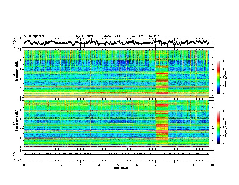
Task: Click the "2" kHz tick on ch.2 spectrogram
Action: point(21,138)
